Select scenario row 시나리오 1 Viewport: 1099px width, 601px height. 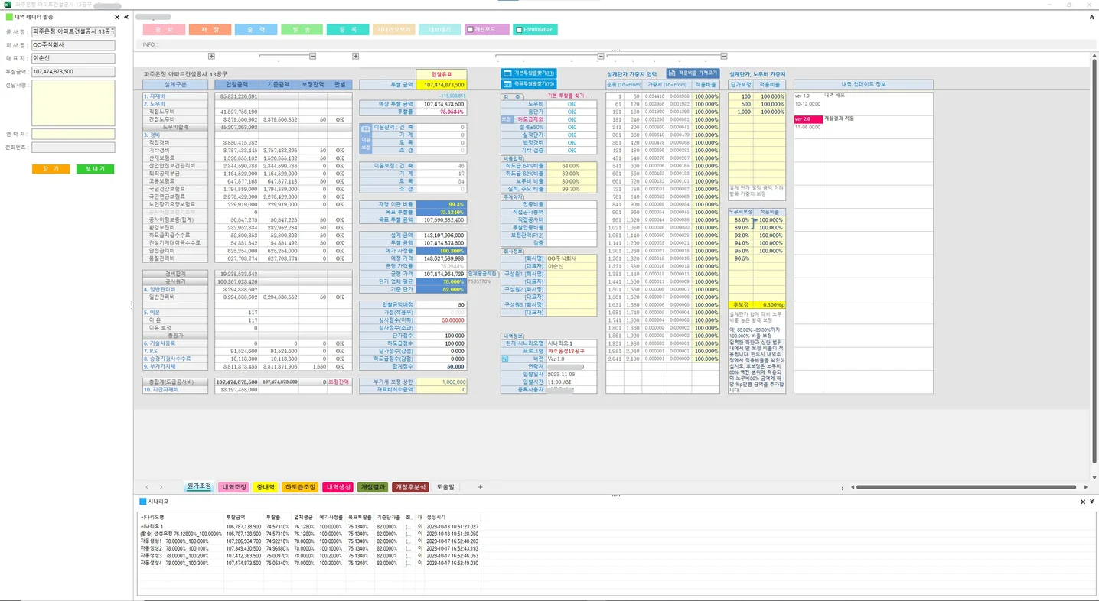pos(309,526)
